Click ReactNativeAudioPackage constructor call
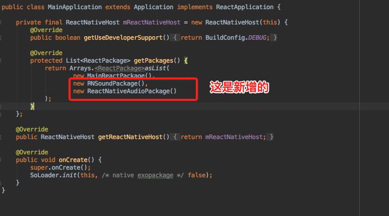The width and height of the screenshot is (389, 216). point(132,91)
